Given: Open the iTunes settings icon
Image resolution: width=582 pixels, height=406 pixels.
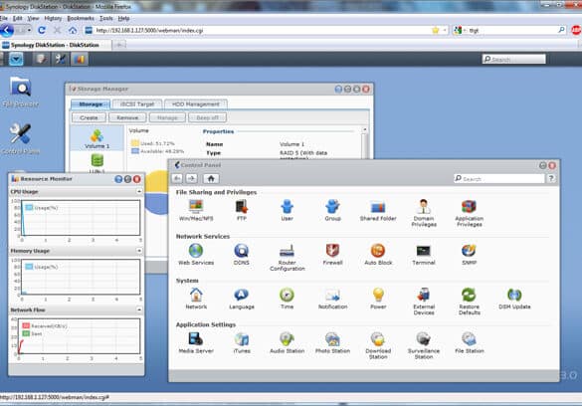Looking at the screenshot, I should coord(242,342).
